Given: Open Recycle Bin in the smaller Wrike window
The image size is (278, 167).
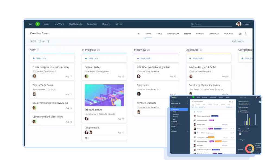Looking at the screenshot, I should pyautogui.click(x=174, y=131).
